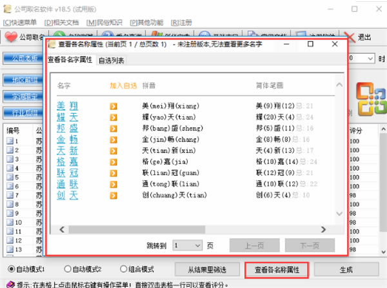Click stroke count text 耀(20)天(4)

point(275,117)
